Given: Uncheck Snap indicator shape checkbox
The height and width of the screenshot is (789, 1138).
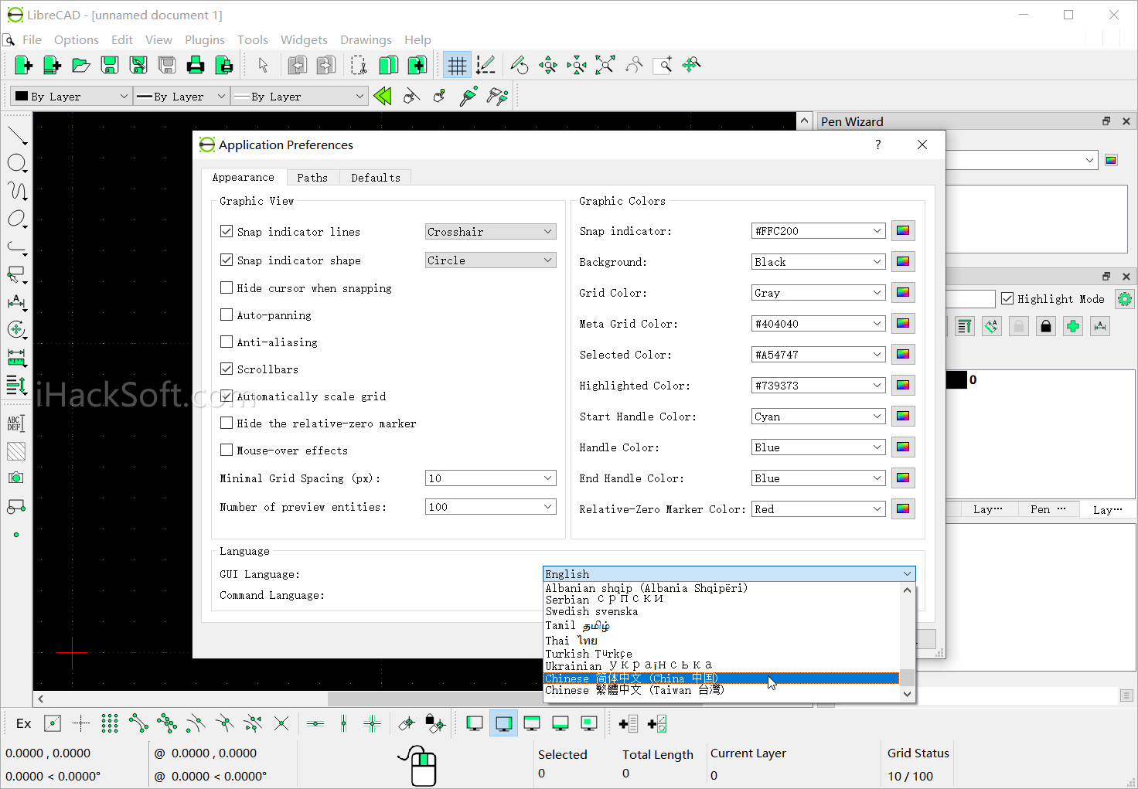Looking at the screenshot, I should coord(227,260).
